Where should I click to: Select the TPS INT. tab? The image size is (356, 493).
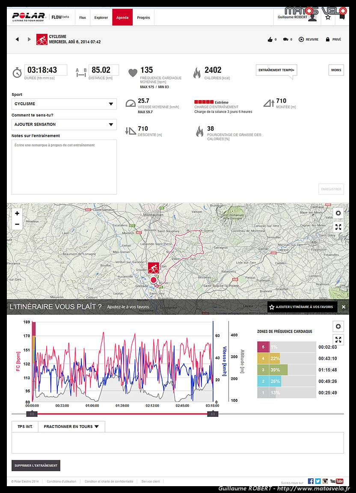[25, 427]
